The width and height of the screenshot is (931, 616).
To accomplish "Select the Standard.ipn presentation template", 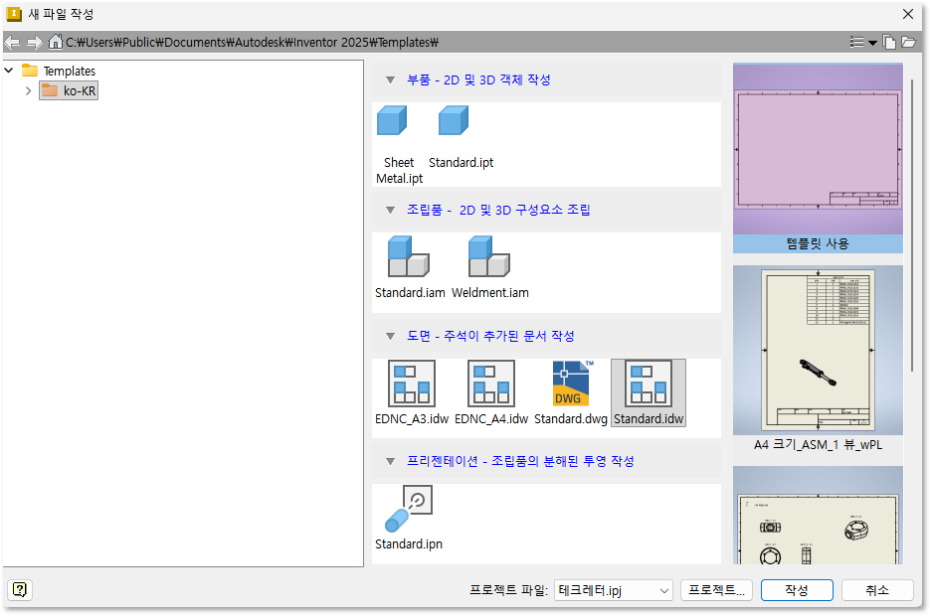I will pos(408,510).
